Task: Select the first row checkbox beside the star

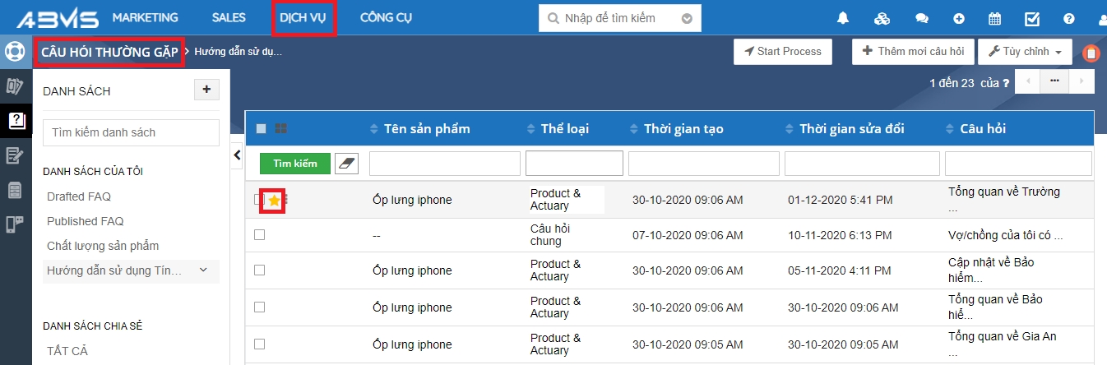Action: tap(258, 200)
